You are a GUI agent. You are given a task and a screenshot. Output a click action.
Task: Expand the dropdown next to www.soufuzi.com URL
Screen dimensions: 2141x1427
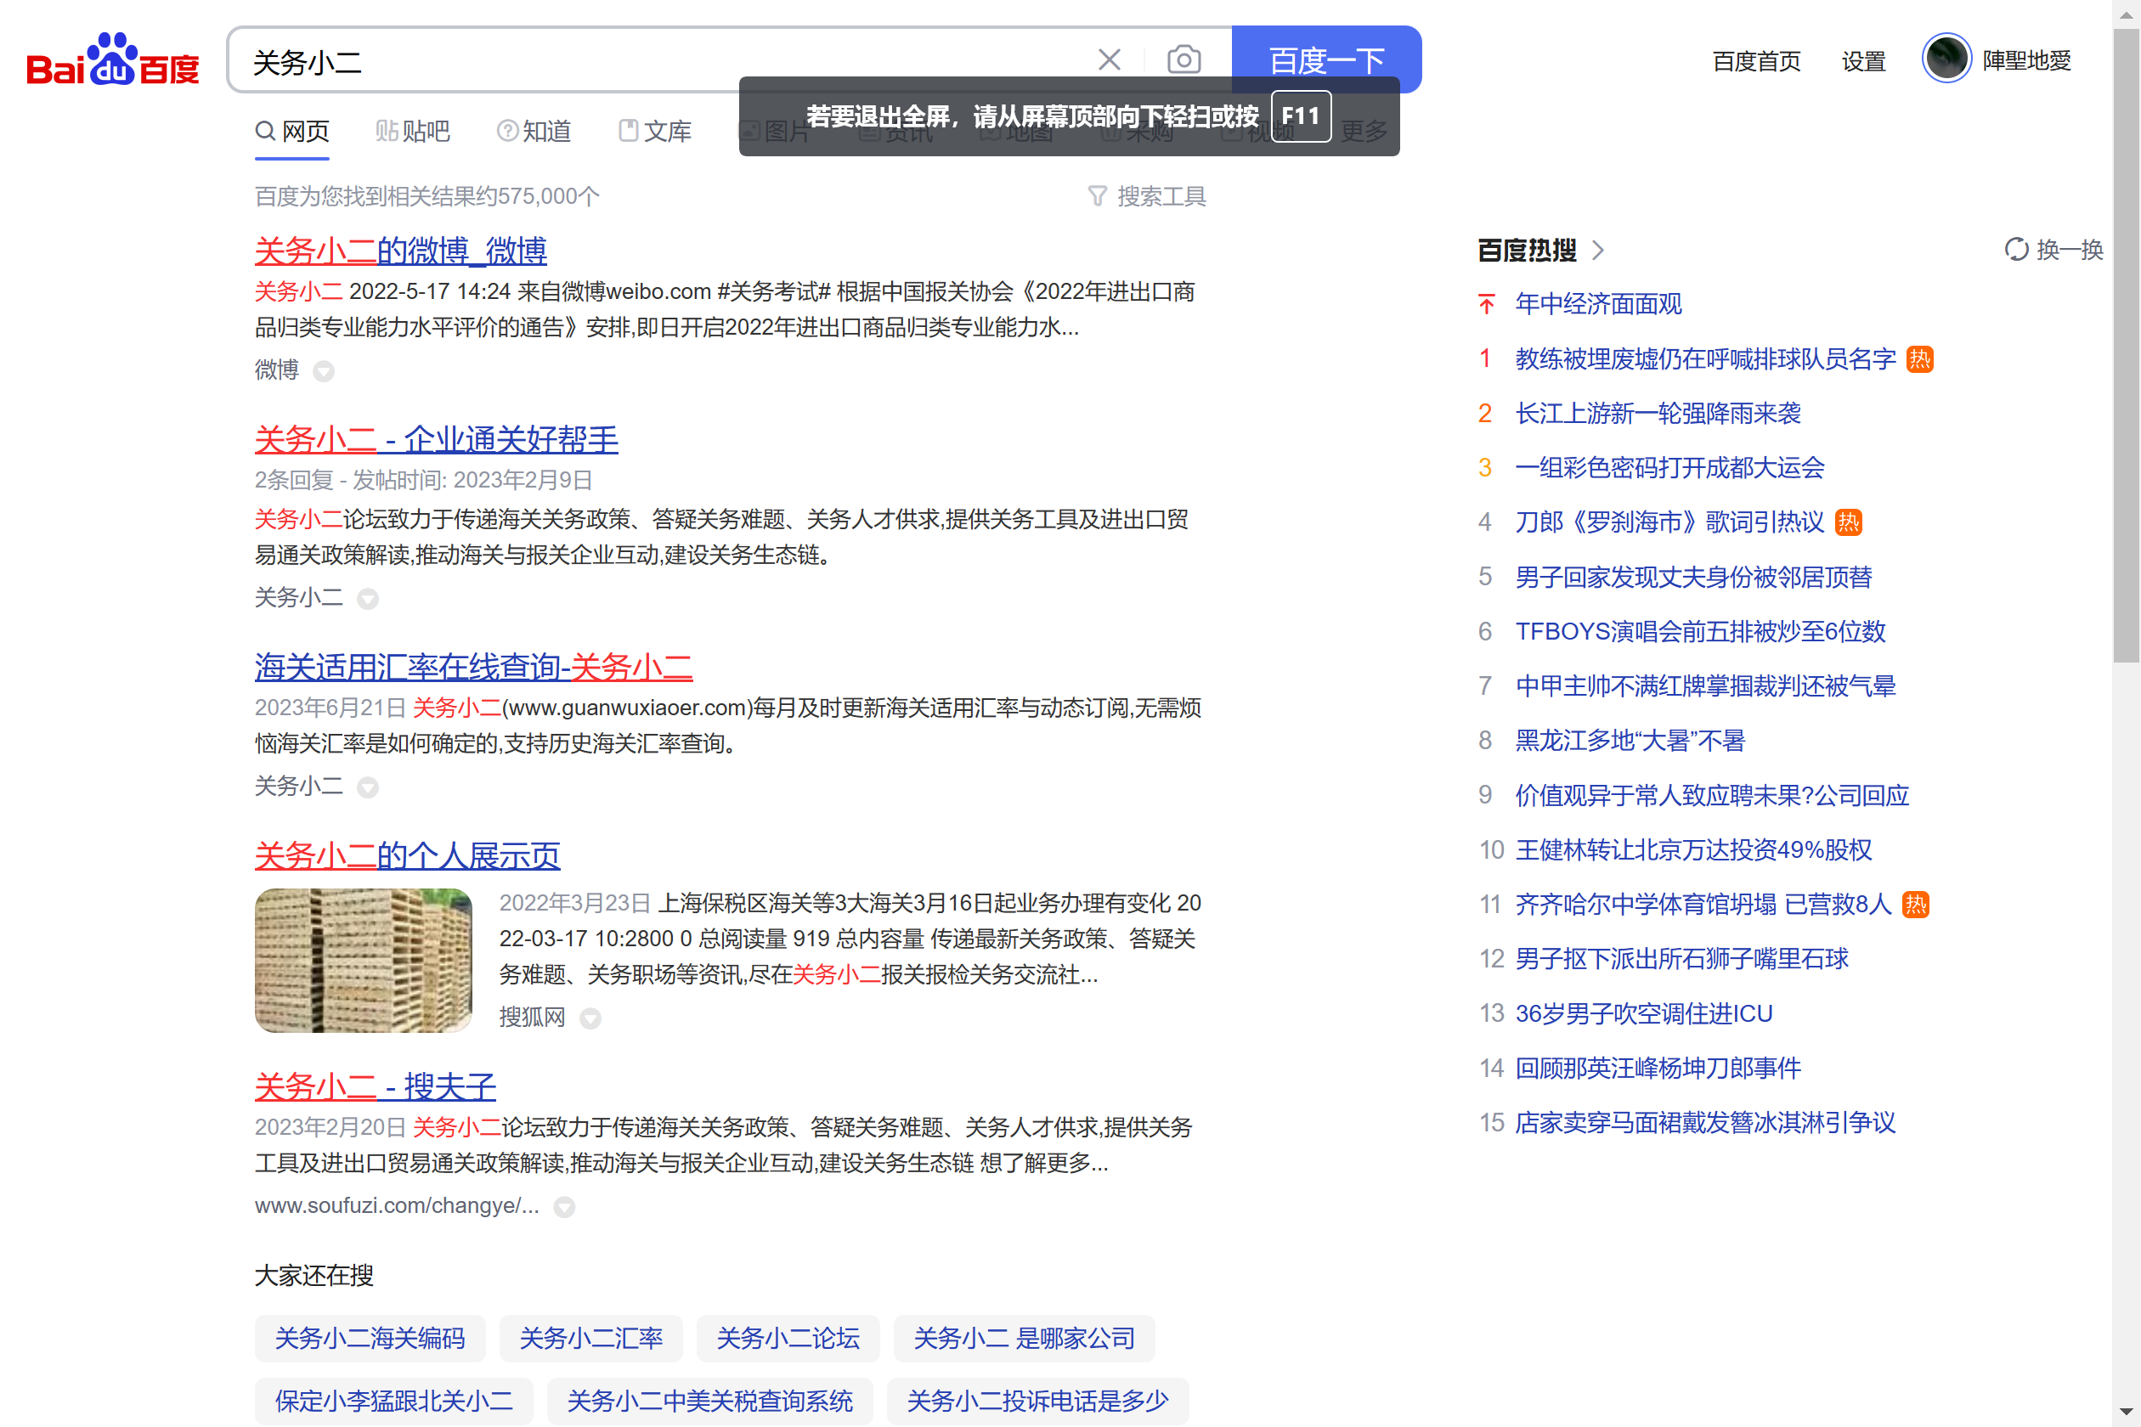(x=564, y=1207)
